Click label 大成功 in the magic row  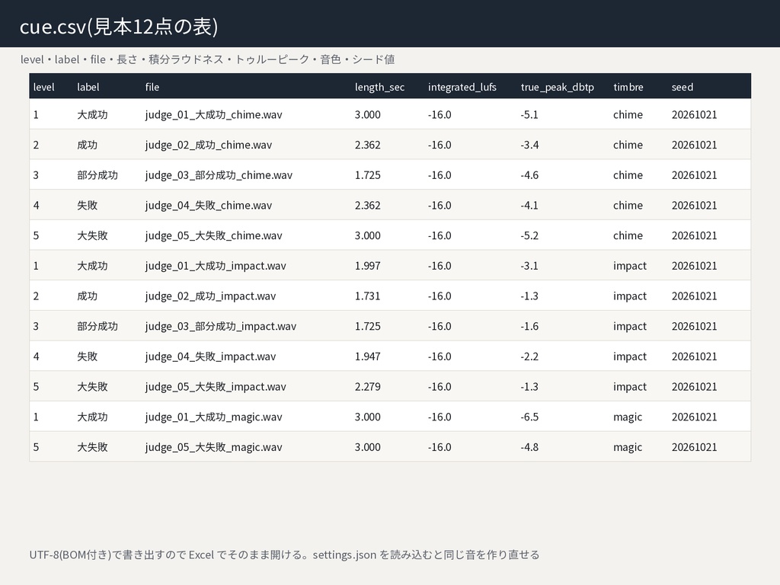pos(92,417)
